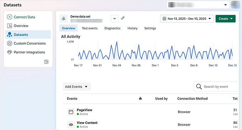Image resolution: width=242 pixels, height=130 pixels.
Task: Open the green Create dropdown button
Action: pyautogui.click(x=226, y=18)
